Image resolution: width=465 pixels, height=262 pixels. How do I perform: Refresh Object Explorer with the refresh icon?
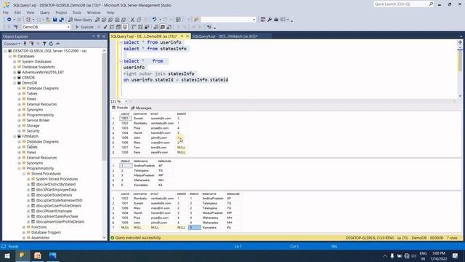tap(51, 44)
